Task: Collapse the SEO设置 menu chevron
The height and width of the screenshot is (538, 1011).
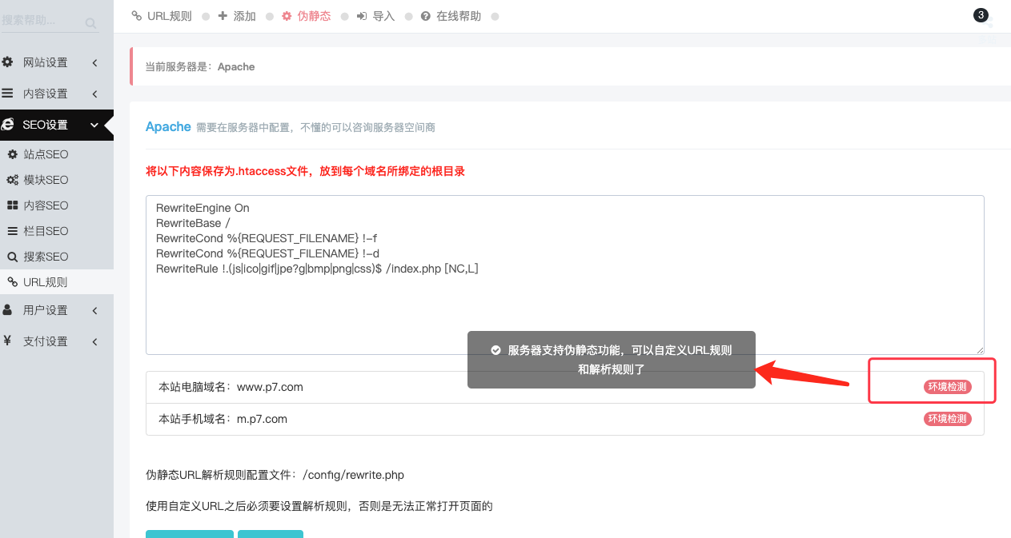Action: point(94,125)
